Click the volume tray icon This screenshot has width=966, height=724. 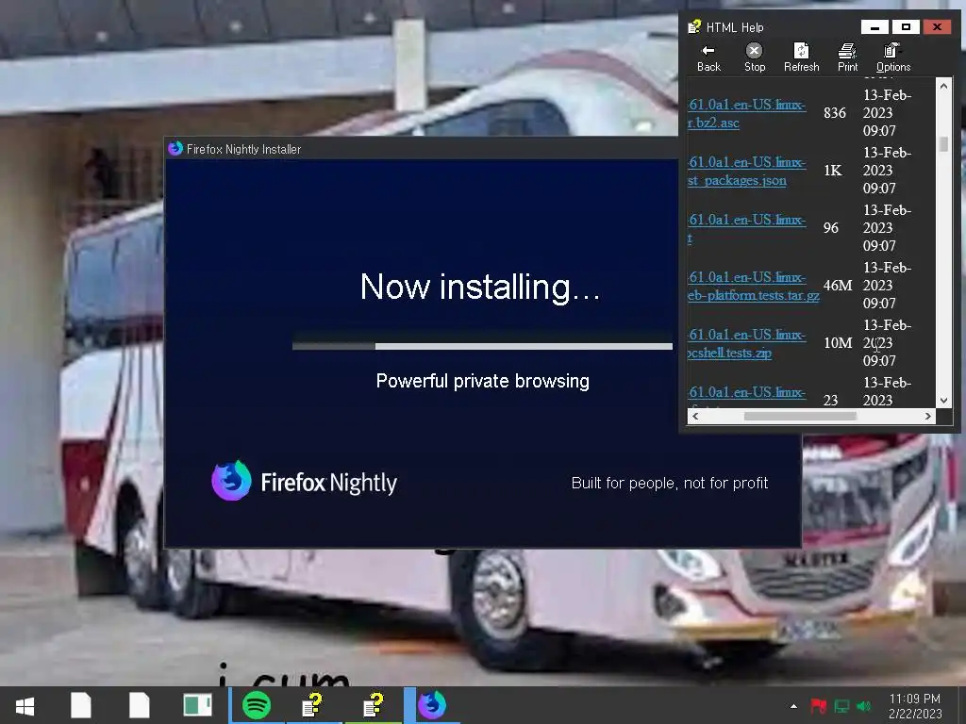[864, 706]
